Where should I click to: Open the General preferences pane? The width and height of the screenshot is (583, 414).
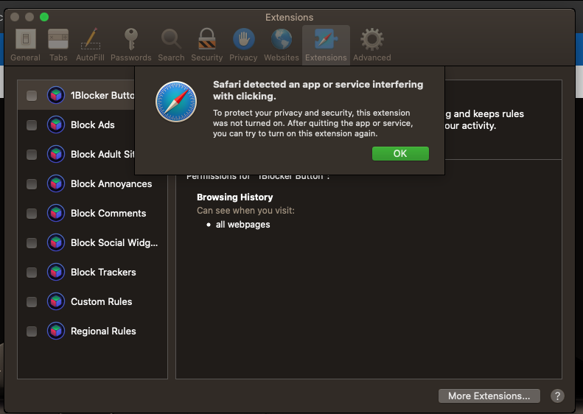pos(25,45)
